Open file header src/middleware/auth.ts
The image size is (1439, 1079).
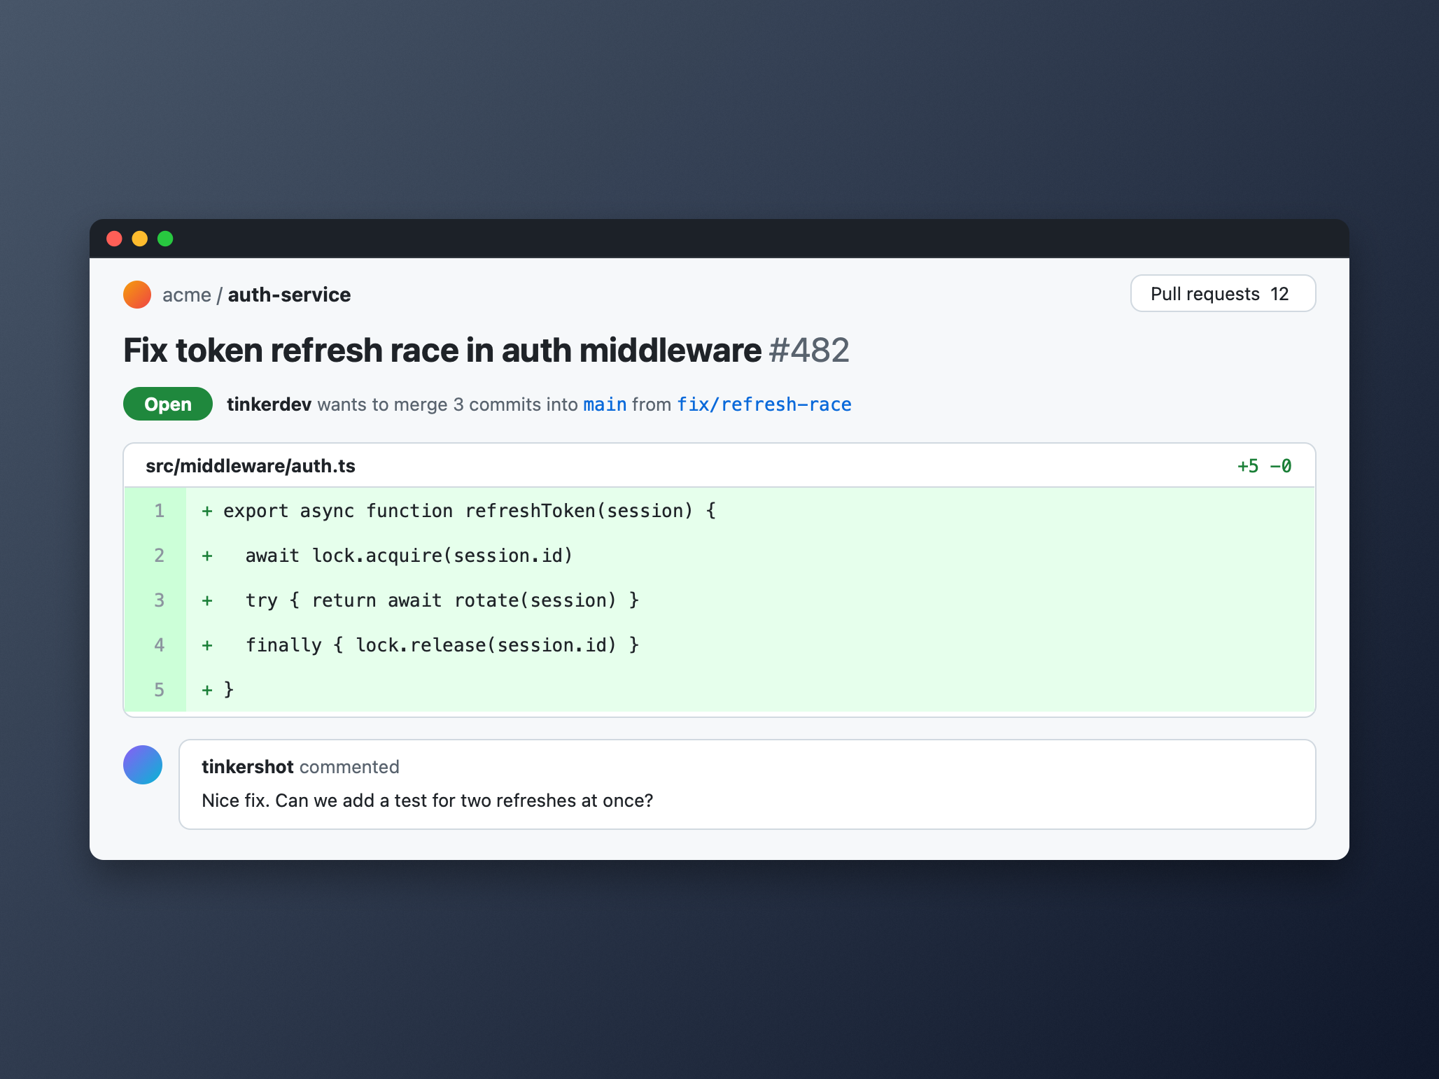[x=251, y=466]
